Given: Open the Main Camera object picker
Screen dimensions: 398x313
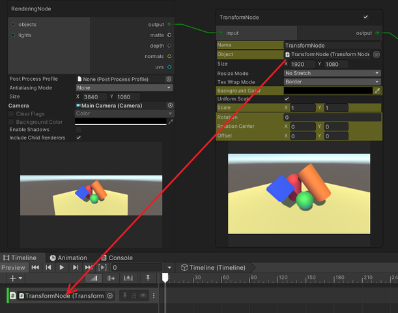Looking at the screenshot, I should [x=170, y=105].
